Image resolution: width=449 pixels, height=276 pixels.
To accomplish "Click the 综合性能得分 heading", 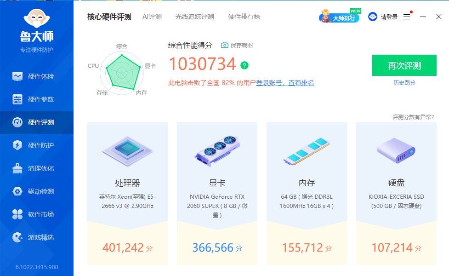I will coord(190,45).
